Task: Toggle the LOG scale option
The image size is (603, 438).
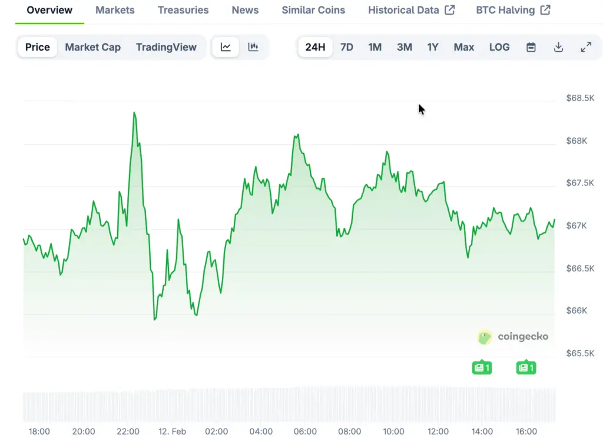Action: [x=499, y=47]
